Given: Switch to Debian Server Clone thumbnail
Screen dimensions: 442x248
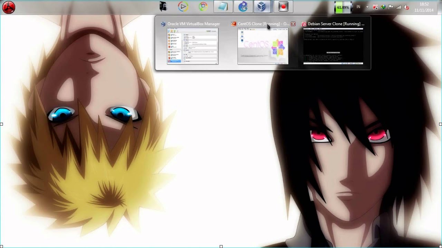Looking at the screenshot, I should click(x=333, y=46).
